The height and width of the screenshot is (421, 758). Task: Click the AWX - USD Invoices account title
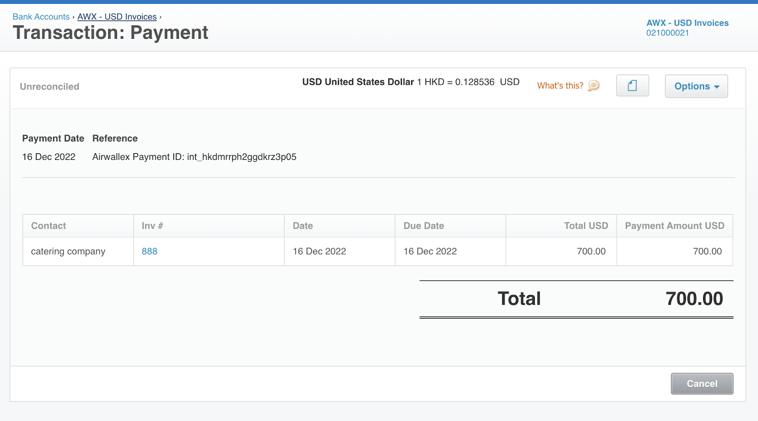coord(687,23)
